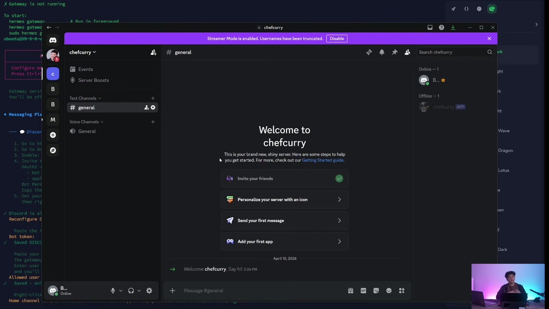The image size is (549, 309).
Task: Select the #general text channel
Action: (x=112, y=108)
